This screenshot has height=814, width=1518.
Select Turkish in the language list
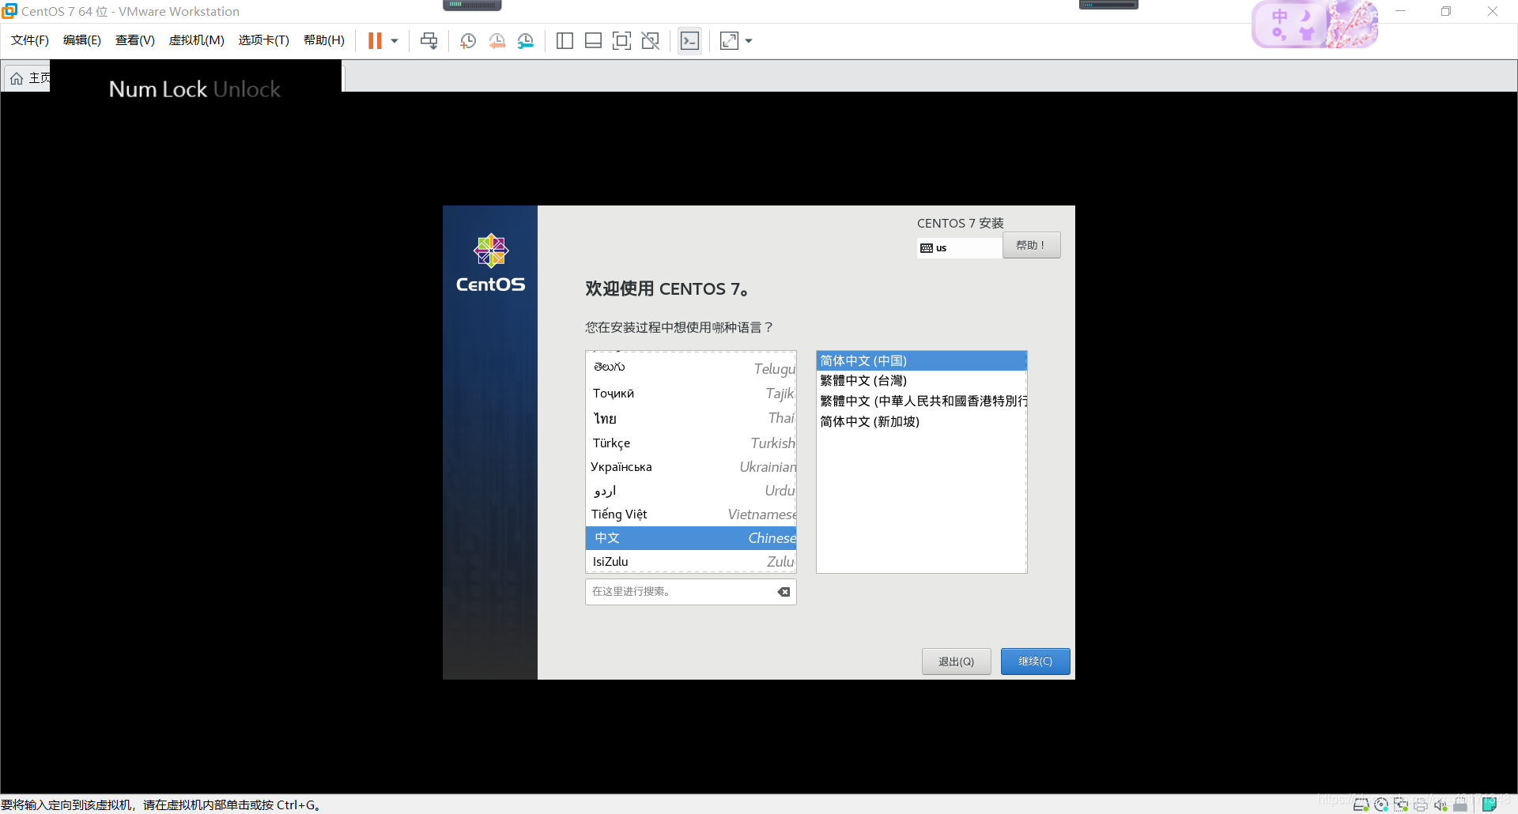(x=691, y=443)
